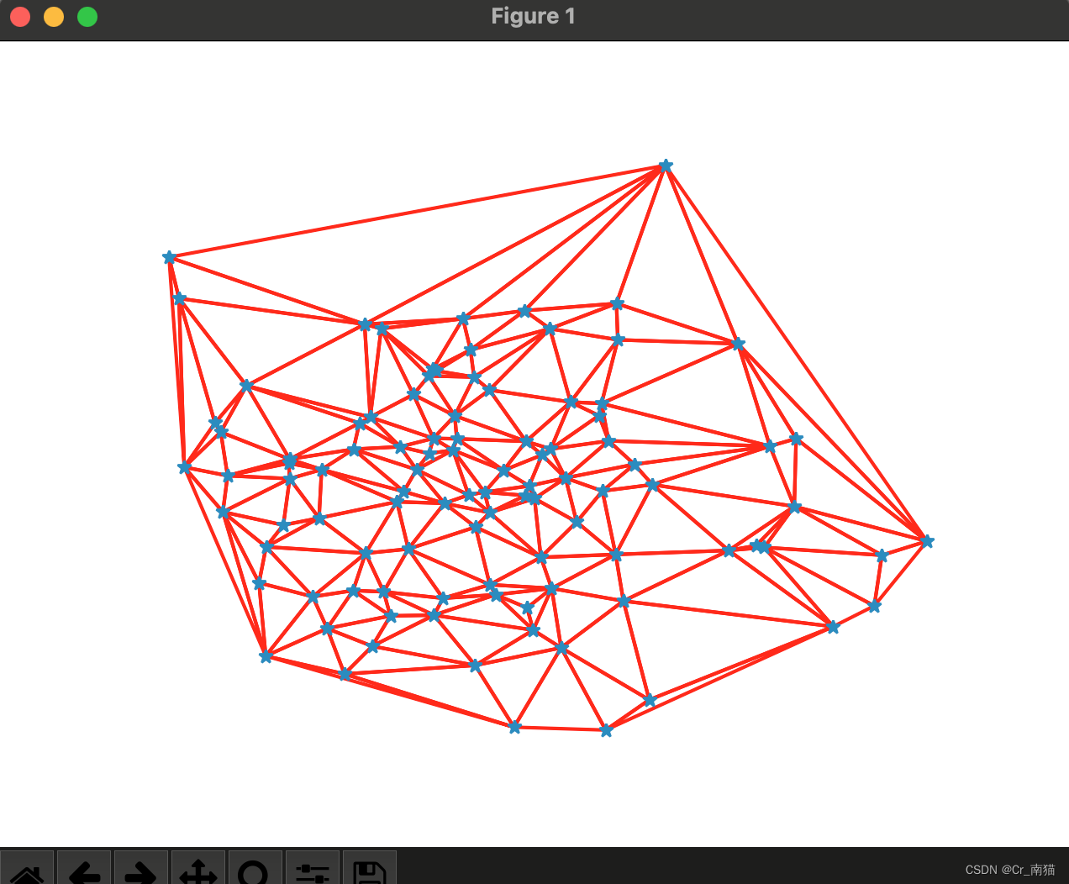The height and width of the screenshot is (884, 1069).
Task: Click the rightmost node of the graph
Action: (x=927, y=542)
